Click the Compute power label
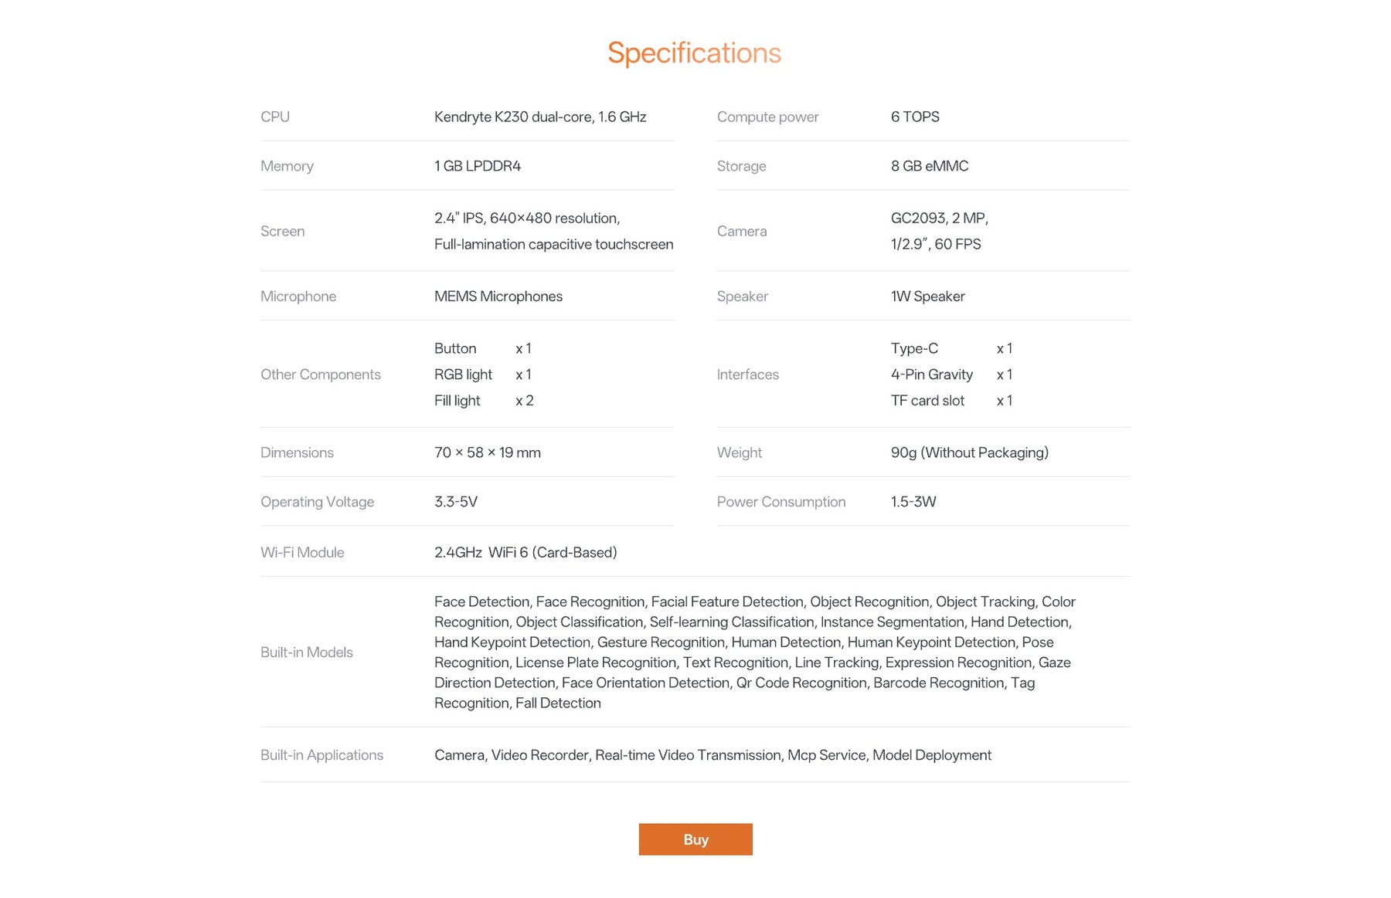Viewport: 1391px width, 898px height. (767, 117)
